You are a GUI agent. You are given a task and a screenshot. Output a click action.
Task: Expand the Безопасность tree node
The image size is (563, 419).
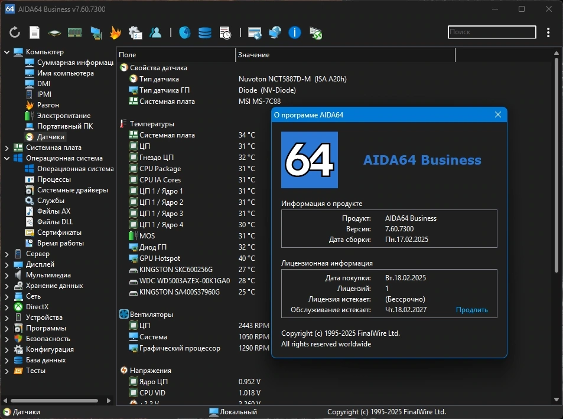(x=7, y=339)
